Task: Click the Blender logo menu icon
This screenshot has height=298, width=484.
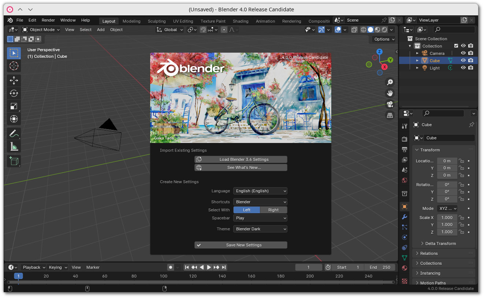Action: pyautogui.click(x=10, y=20)
